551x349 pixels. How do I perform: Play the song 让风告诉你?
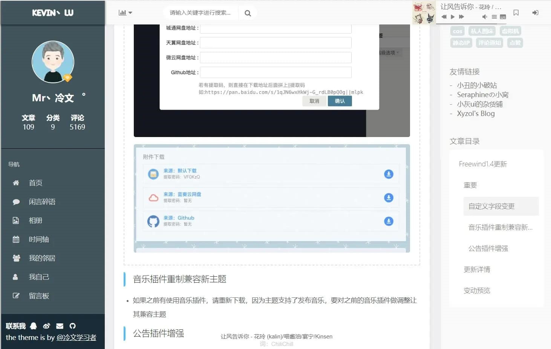tap(453, 17)
